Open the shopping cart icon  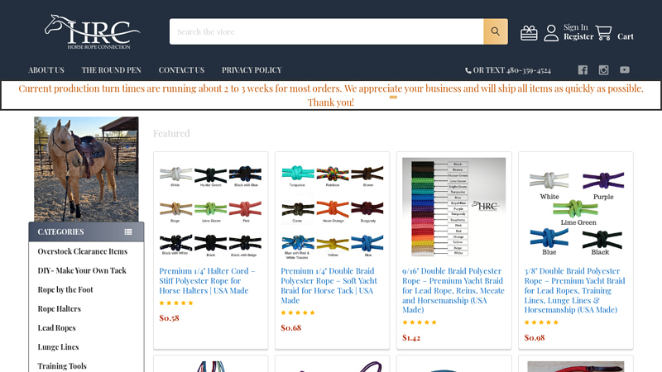(x=604, y=33)
